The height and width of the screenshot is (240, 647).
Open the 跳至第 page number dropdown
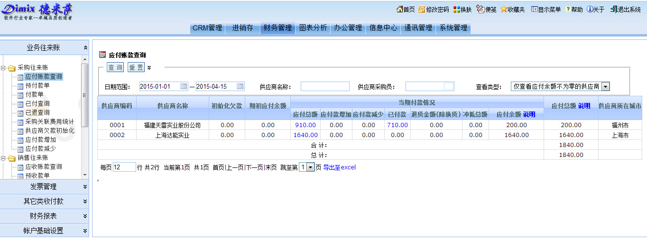(311, 167)
